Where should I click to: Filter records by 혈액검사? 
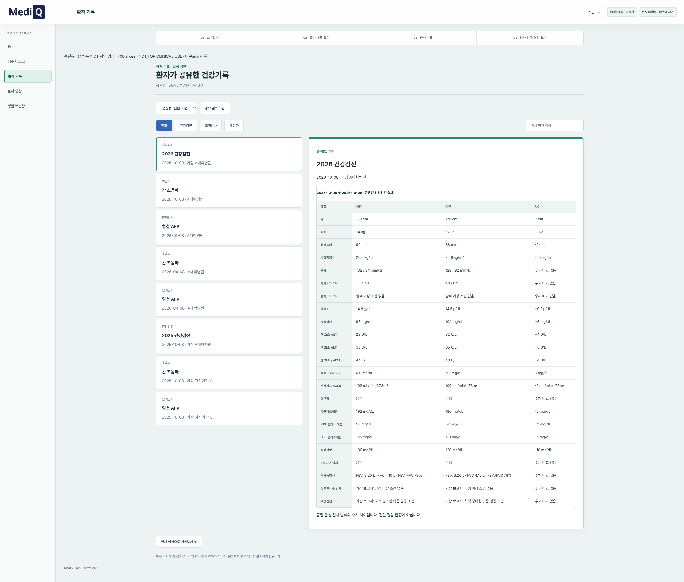point(211,126)
